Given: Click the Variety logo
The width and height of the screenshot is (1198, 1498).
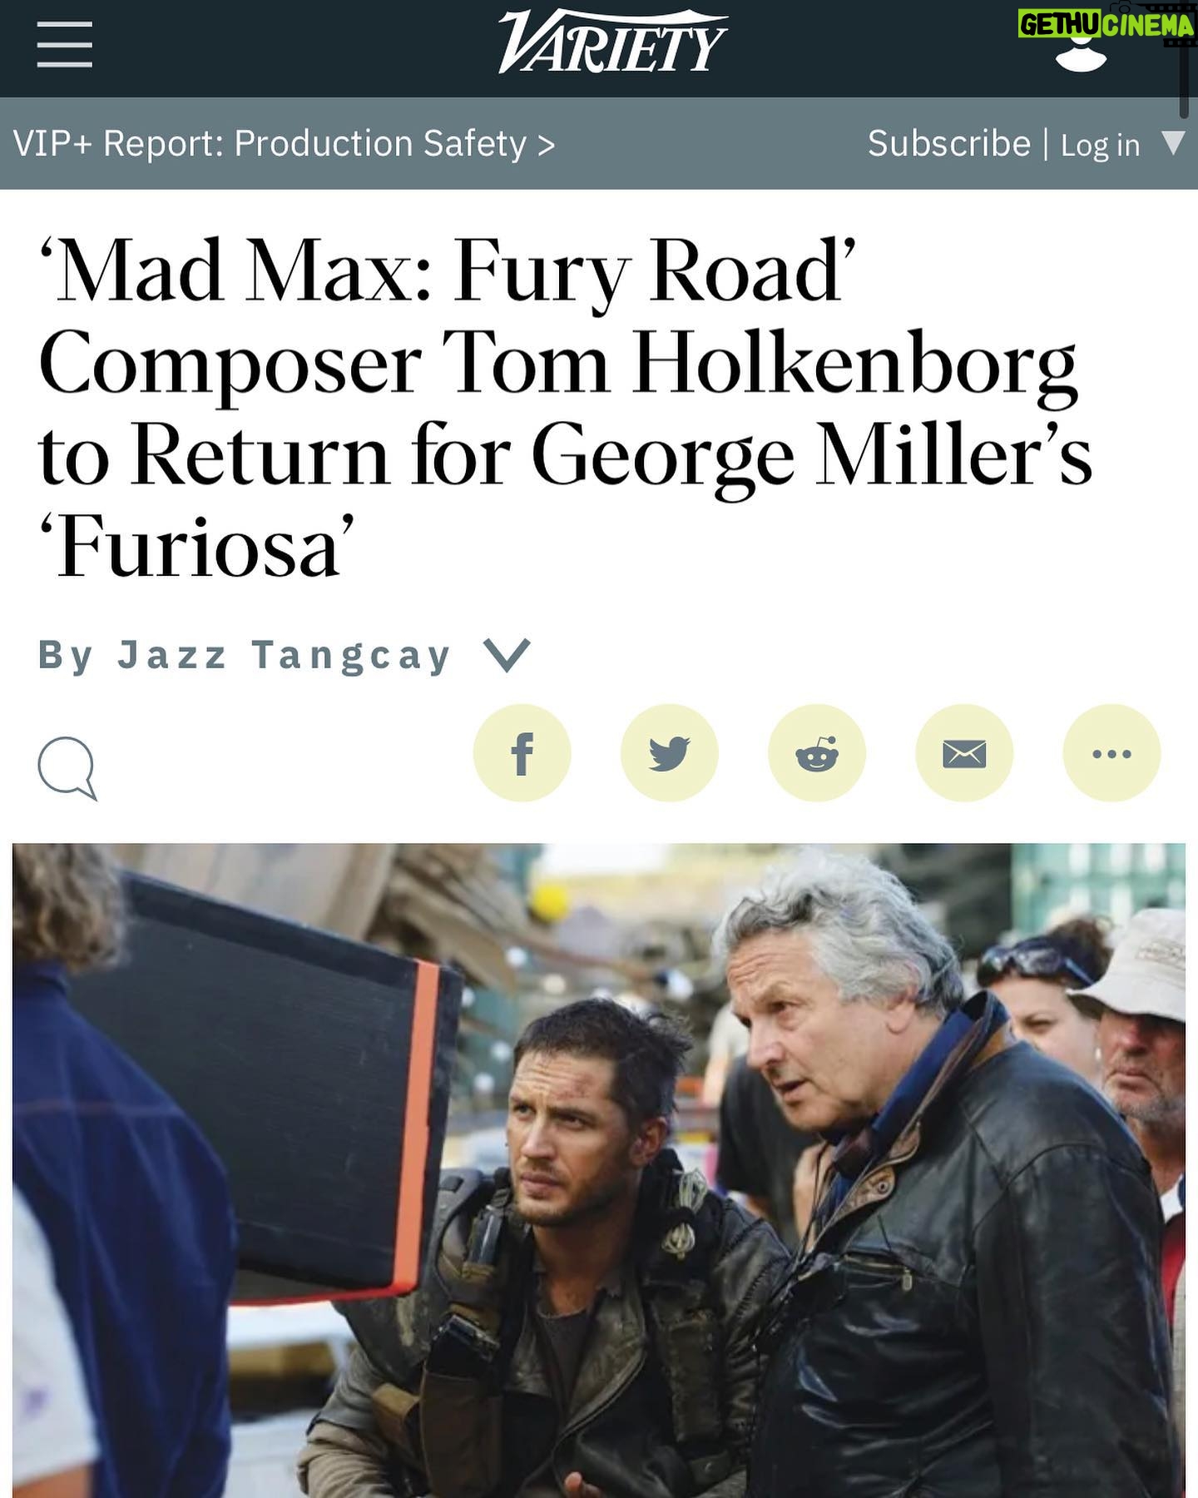Looking at the screenshot, I should (x=613, y=42).
